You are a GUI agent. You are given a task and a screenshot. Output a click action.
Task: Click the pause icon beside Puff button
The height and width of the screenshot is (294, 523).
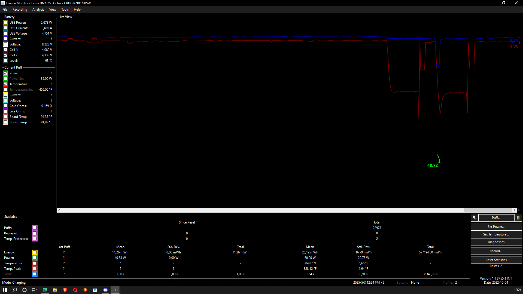[518, 218]
